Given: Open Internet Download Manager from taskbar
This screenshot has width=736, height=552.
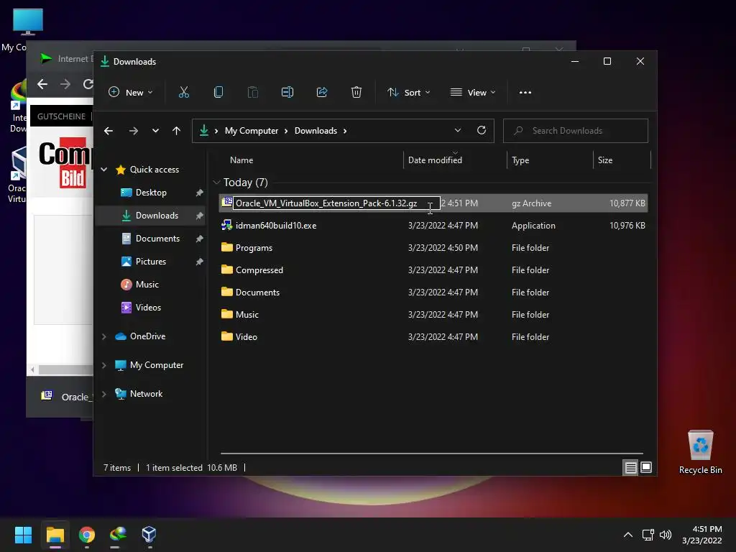Looking at the screenshot, I should (x=118, y=535).
